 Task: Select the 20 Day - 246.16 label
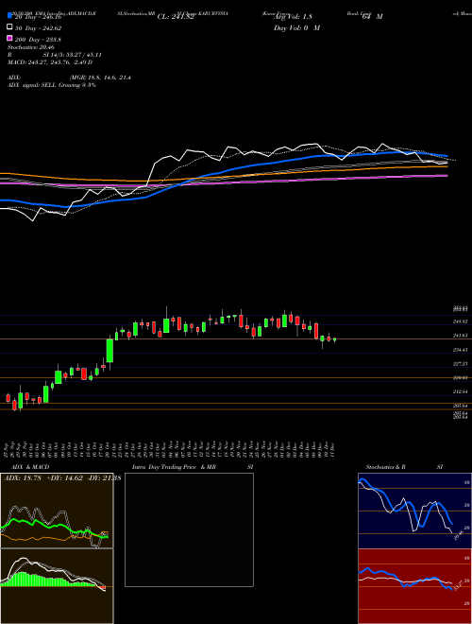38,17
